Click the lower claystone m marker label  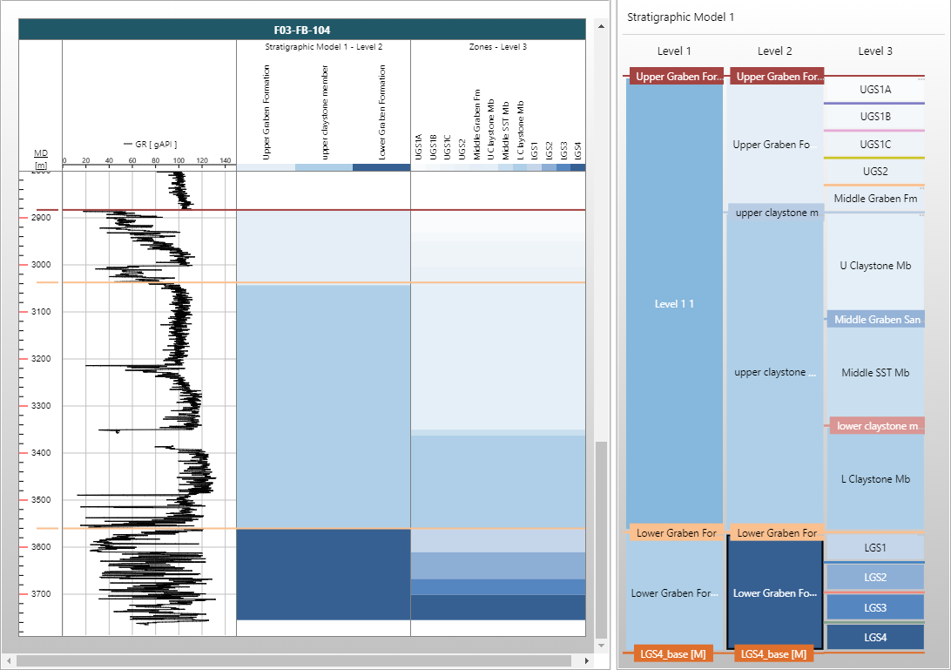click(875, 426)
